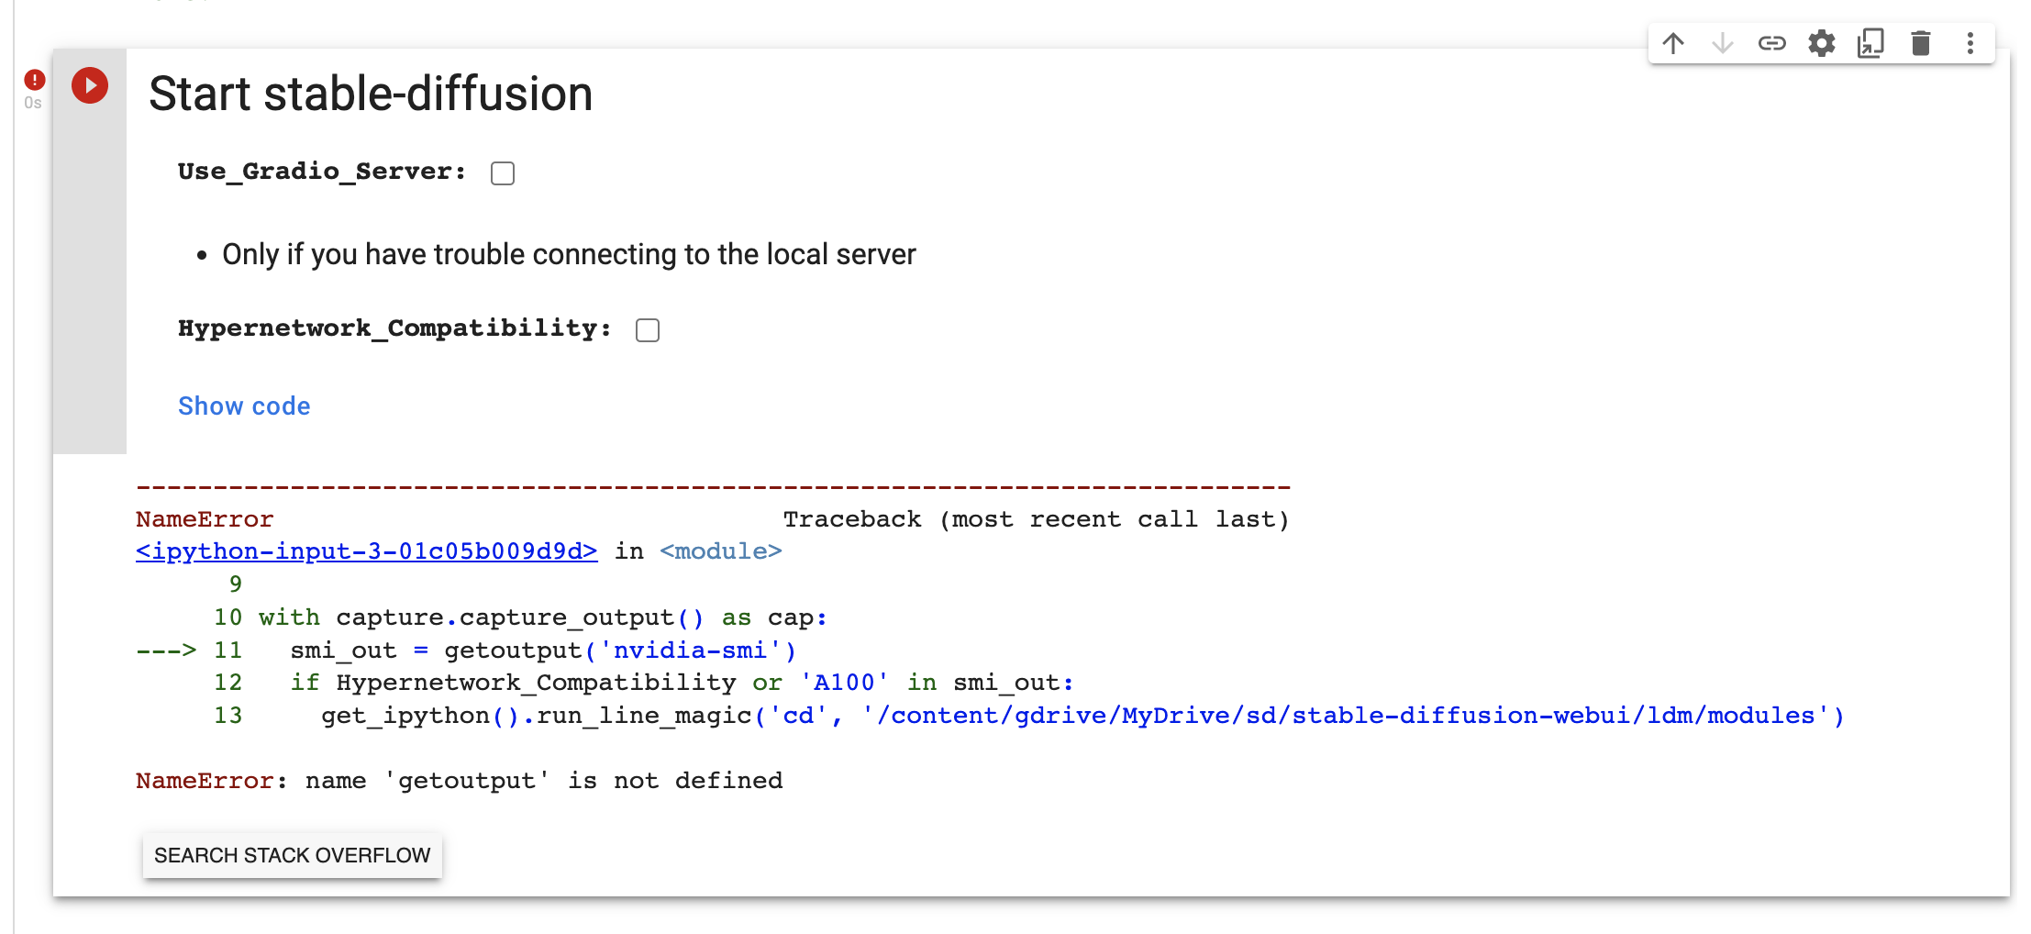Click Search Stack Overflow for the NameError
This screenshot has width=2031, height=934.
292,855
